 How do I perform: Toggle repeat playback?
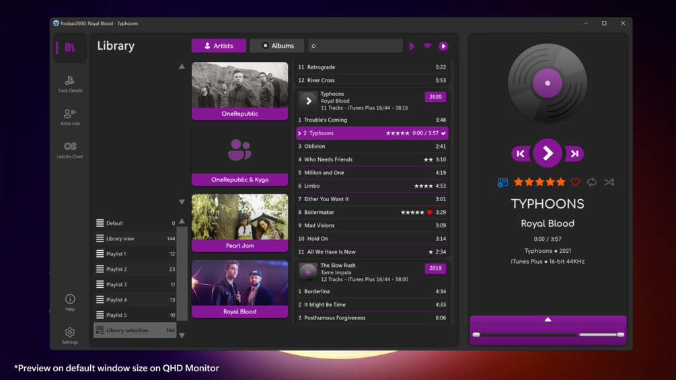click(591, 182)
